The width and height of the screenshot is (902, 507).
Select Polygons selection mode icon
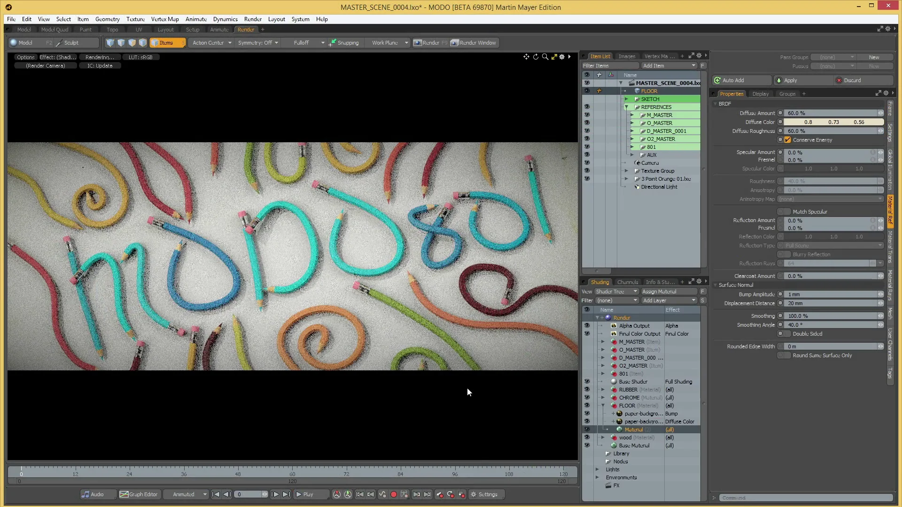coord(132,43)
